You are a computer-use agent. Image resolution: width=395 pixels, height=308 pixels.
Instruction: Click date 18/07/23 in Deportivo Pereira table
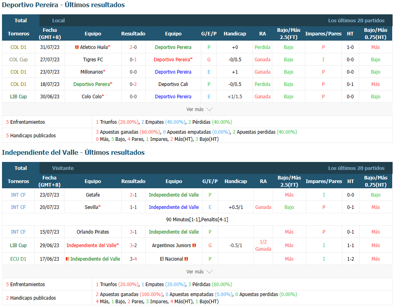[x=50, y=84]
